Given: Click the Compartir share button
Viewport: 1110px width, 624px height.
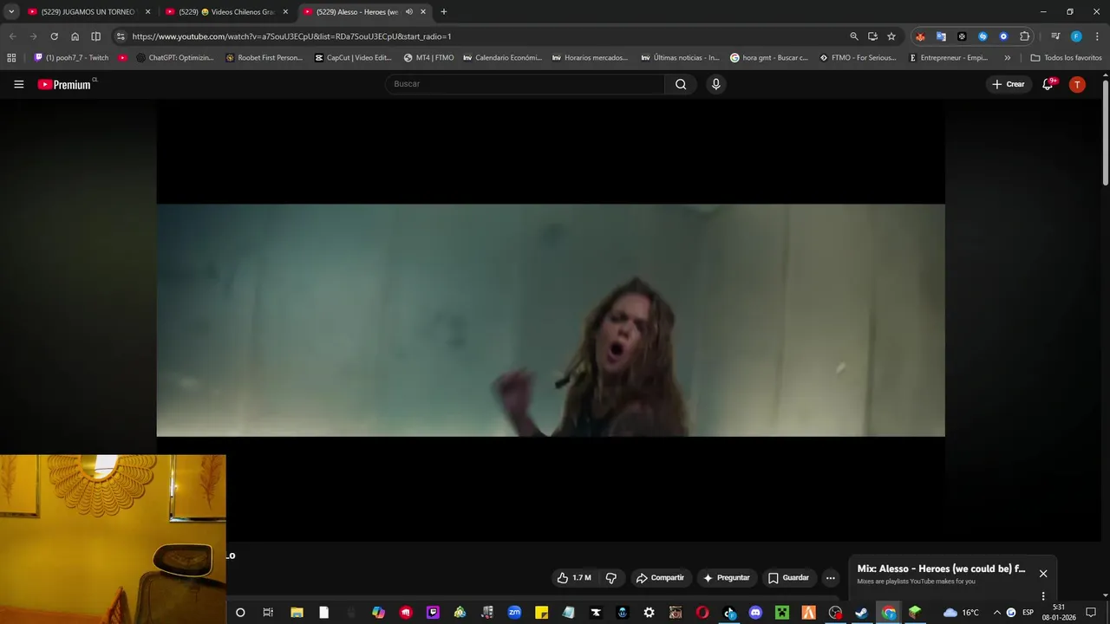Looking at the screenshot, I should [x=660, y=578].
